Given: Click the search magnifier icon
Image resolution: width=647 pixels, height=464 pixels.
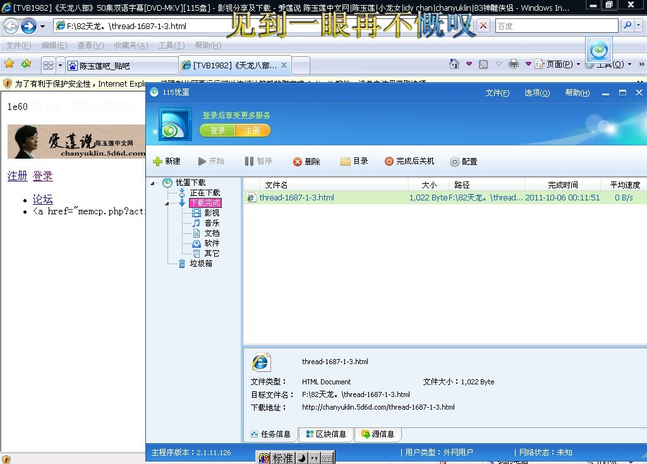Looking at the screenshot, I should point(627,25).
